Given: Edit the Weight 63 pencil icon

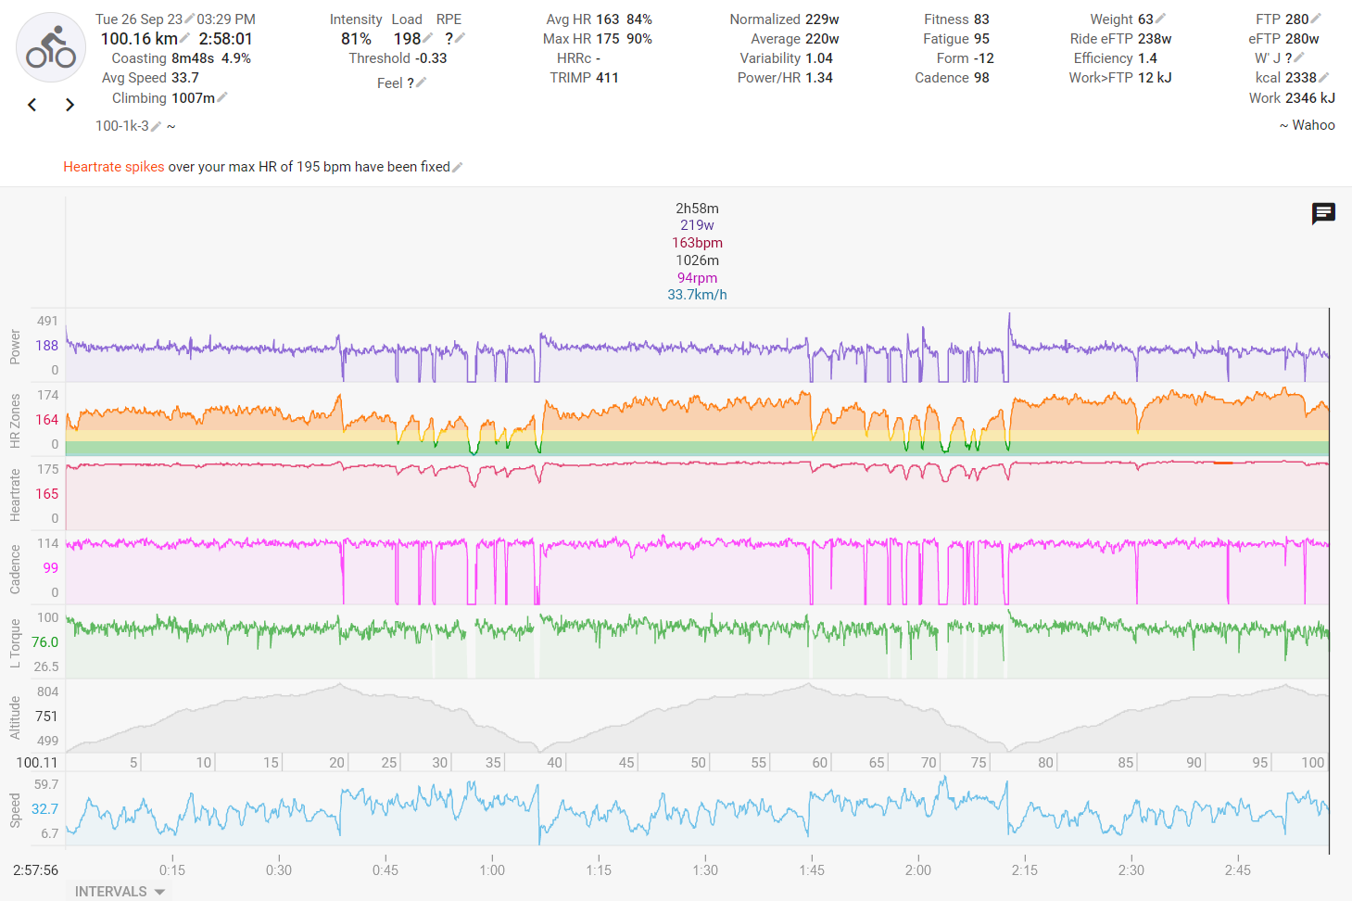Looking at the screenshot, I should 1161,19.
